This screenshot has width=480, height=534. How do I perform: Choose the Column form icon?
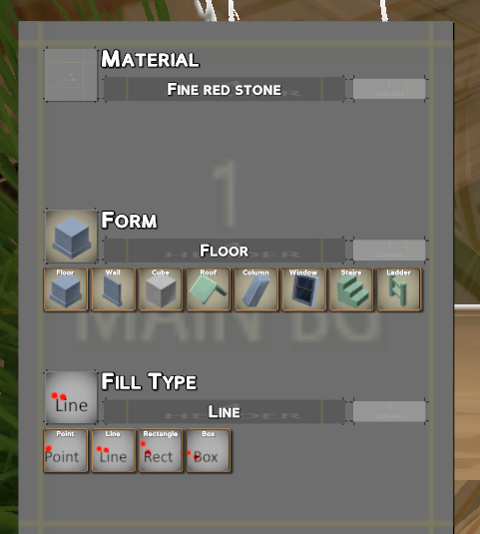click(x=256, y=289)
